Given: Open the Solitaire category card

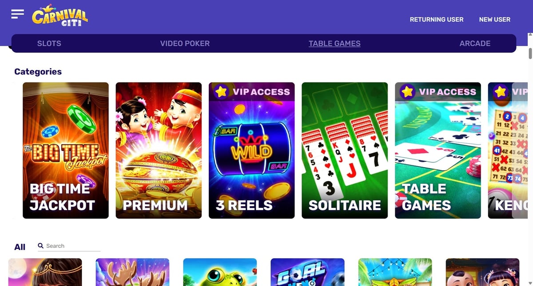Looking at the screenshot, I should [345, 150].
